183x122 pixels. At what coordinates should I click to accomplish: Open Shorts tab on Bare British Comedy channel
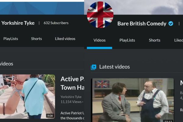pos(155,40)
